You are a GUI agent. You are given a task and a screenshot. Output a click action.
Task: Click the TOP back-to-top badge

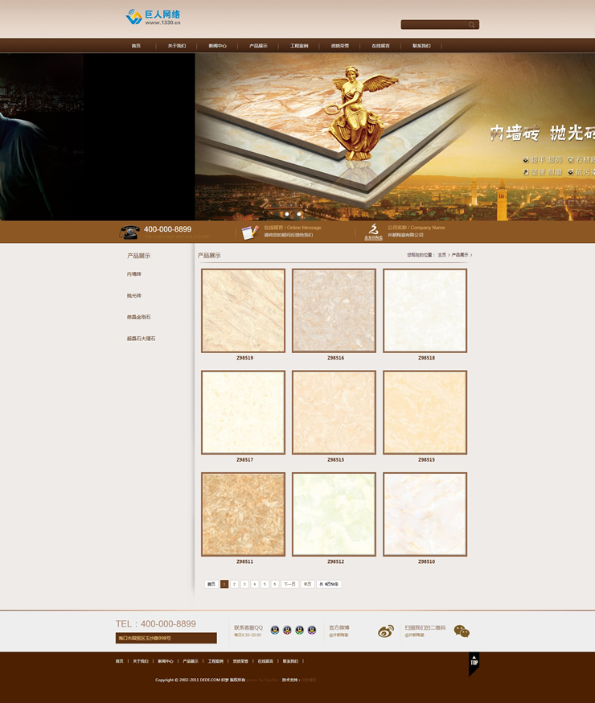pyautogui.click(x=474, y=664)
